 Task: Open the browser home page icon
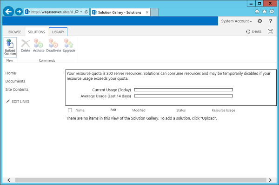[x=257, y=12]
